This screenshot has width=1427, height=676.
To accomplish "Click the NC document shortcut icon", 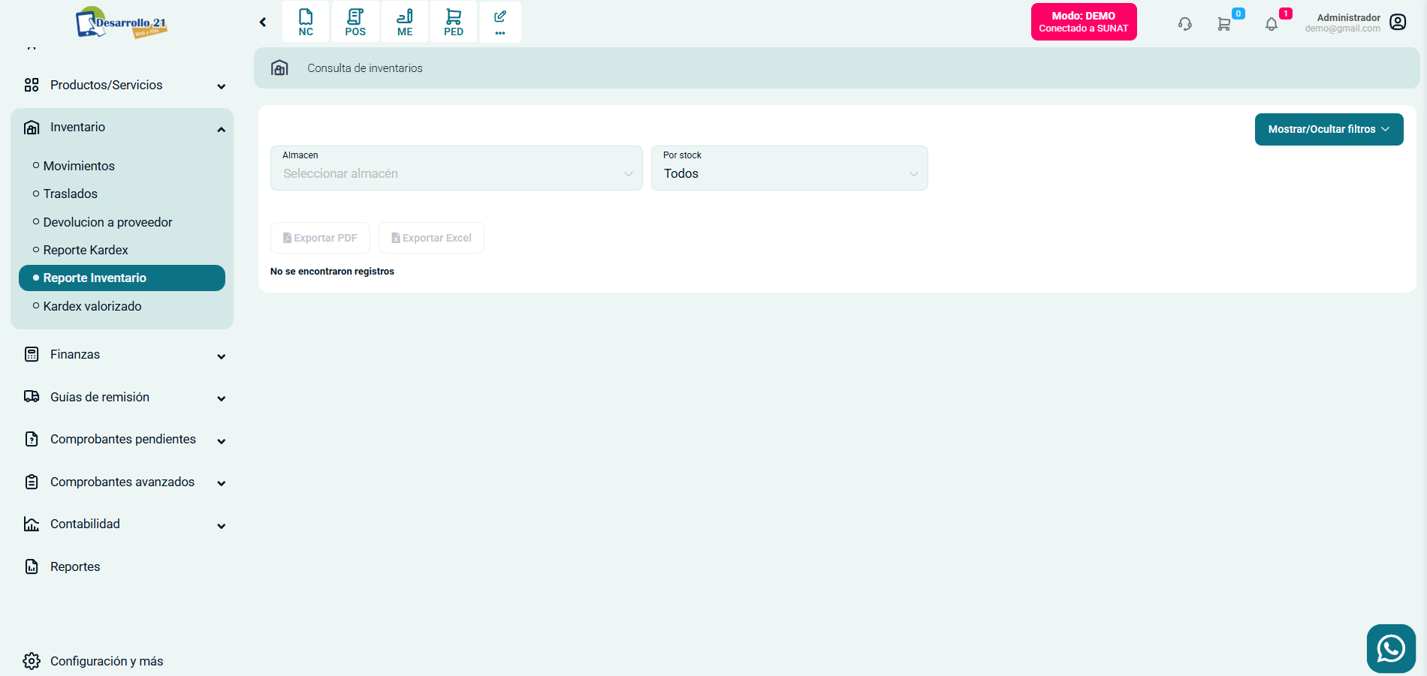I will 306,22.
